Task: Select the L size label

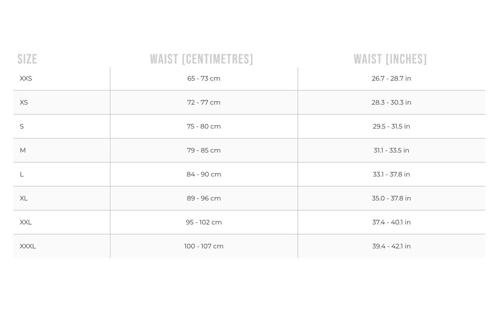Action: pyautogui.click(x=22, y=174)
